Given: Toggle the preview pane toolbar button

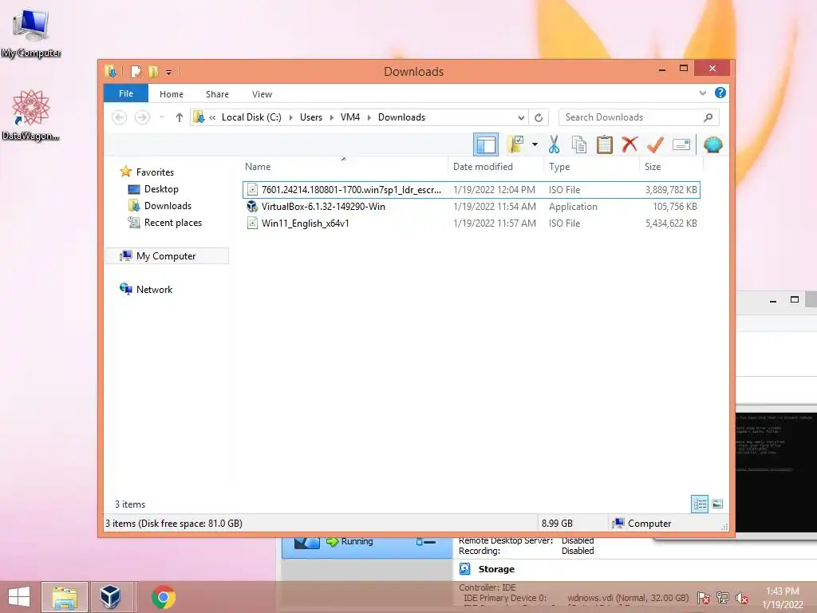Looking at the screenshot, I should tap(486, 145).
